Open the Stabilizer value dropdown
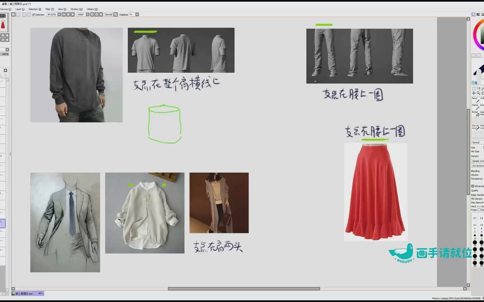The image size is (484, 302). point(137,15)
